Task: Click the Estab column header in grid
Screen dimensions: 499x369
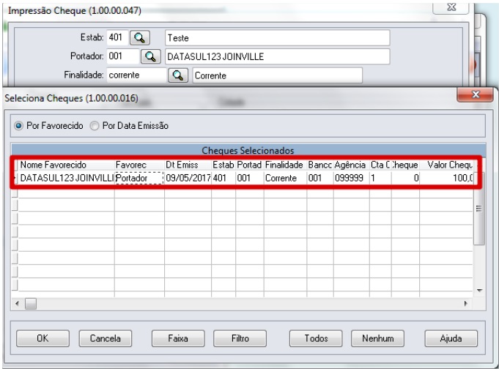Action: tap(223, 165)
